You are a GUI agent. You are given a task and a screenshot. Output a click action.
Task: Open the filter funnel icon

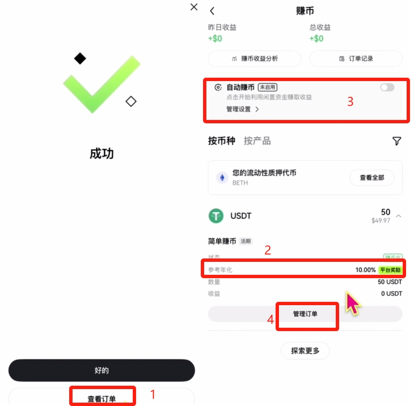[x=397, y=141]
